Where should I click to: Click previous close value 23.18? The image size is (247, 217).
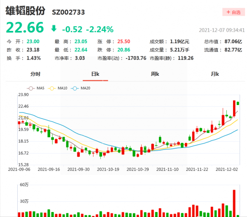33,50
